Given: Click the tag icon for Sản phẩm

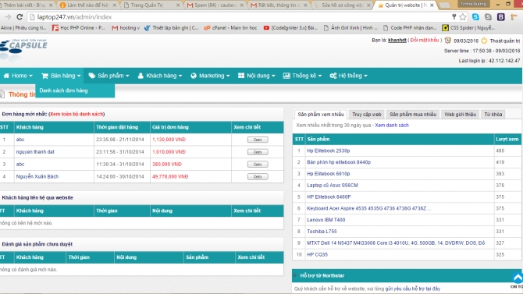Looking at the screenshot, I should (x=92, y=76).
